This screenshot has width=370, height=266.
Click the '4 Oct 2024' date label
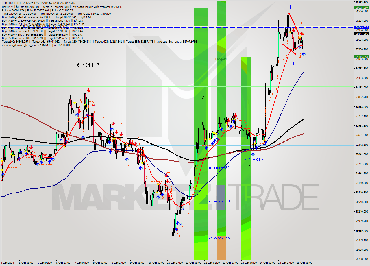(7, 263)
